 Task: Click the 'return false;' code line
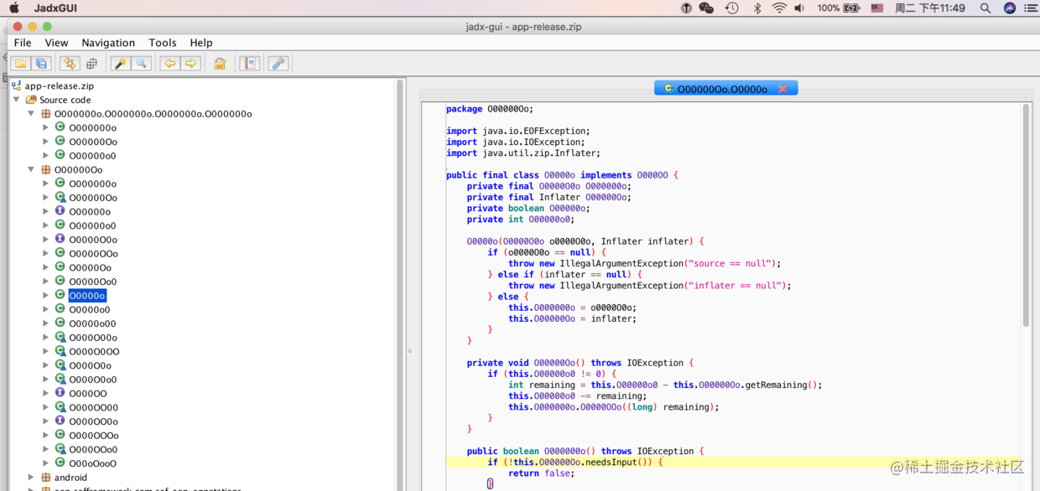[541, 473]
